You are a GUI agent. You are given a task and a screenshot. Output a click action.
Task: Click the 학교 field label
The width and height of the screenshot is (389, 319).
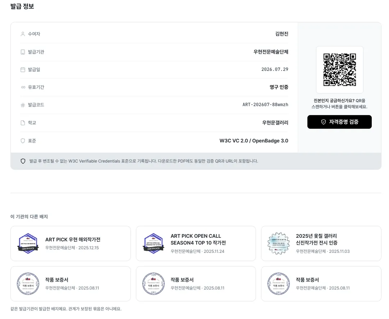point(32,123)
